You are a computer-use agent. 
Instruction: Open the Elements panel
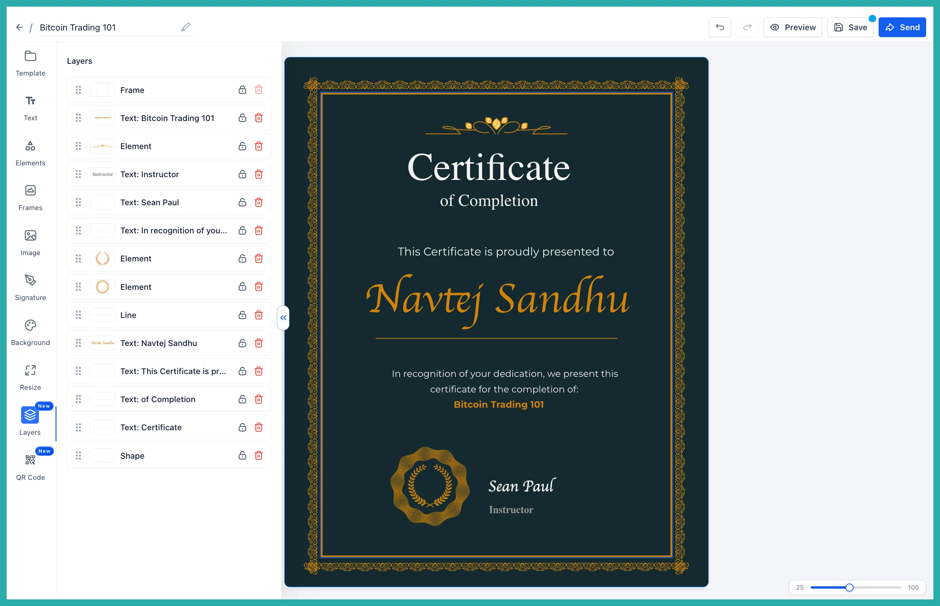(x=30, y=154)
